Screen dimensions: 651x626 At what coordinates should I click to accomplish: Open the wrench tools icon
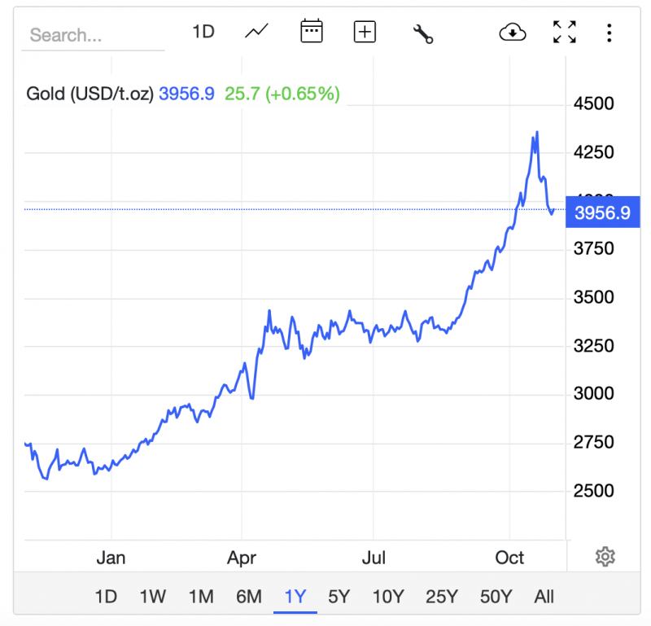pyautogui.click(x=423, y=33)
